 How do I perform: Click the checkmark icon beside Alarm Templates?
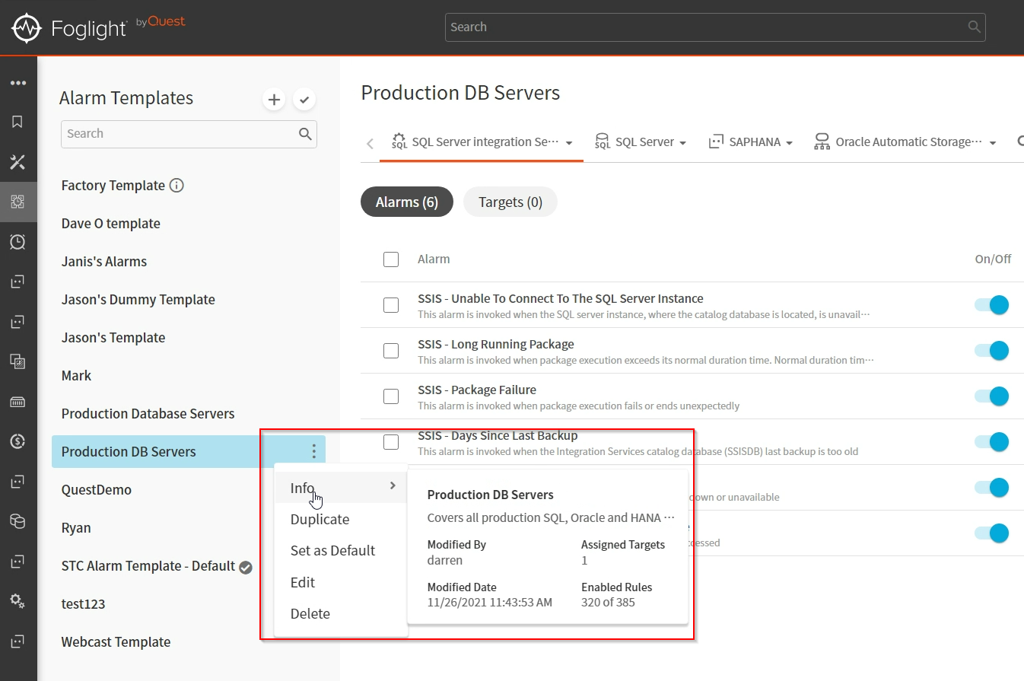tap(304, 100)
